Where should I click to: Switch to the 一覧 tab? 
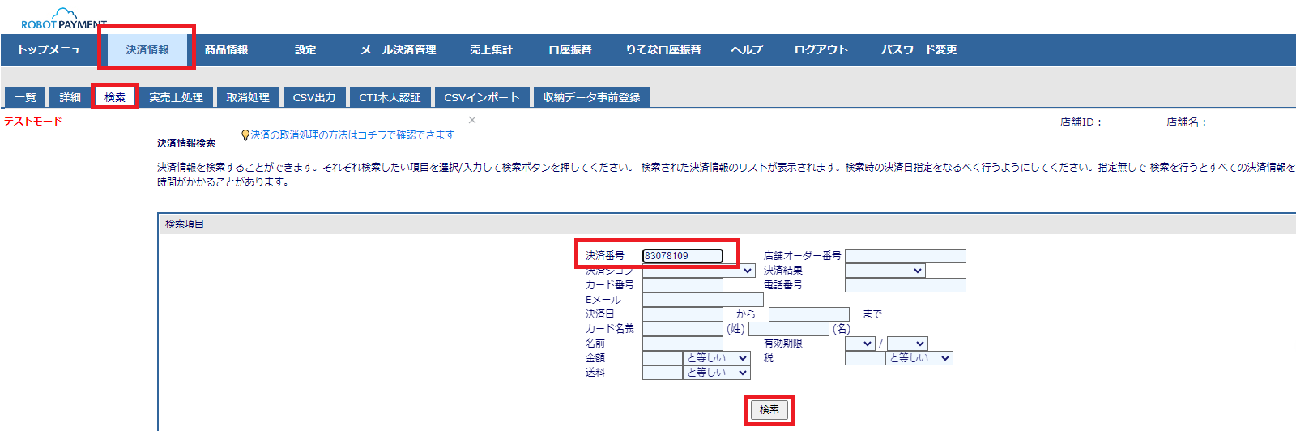[x=25, y=97]
